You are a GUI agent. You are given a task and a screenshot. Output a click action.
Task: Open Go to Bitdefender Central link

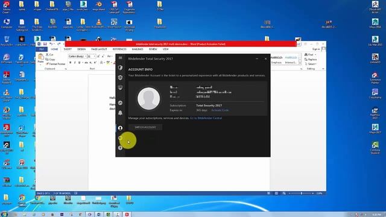206,118
